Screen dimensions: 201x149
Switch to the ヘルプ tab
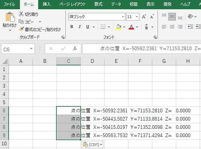coord(185,4)
